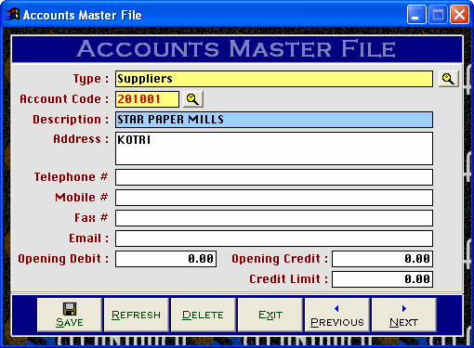
Task: Focus the Email field
Action: coord(274,238)
